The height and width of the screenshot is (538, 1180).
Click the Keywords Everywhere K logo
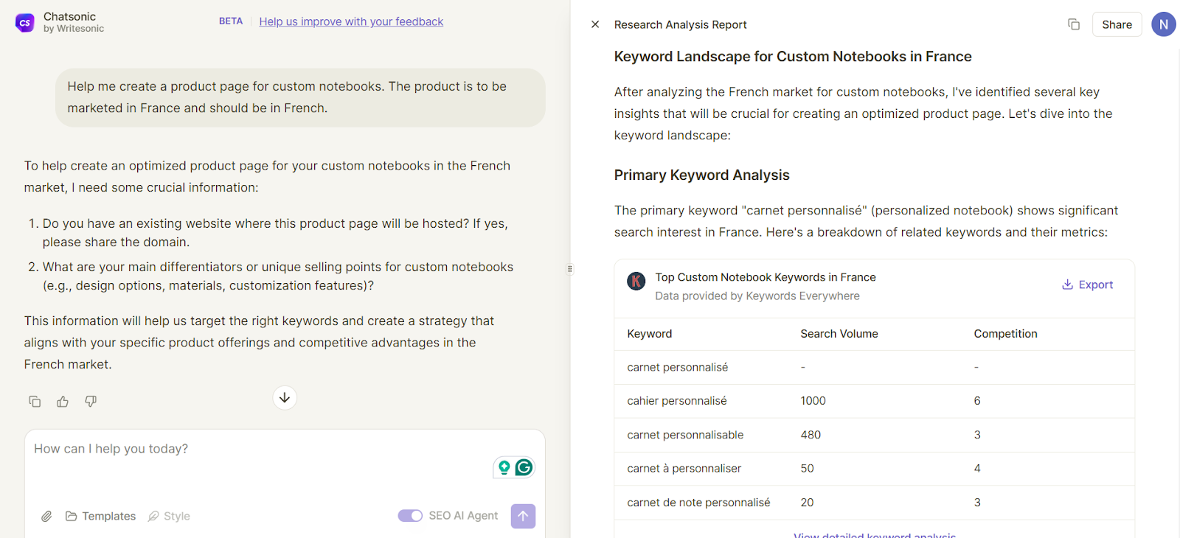(636, 281)
